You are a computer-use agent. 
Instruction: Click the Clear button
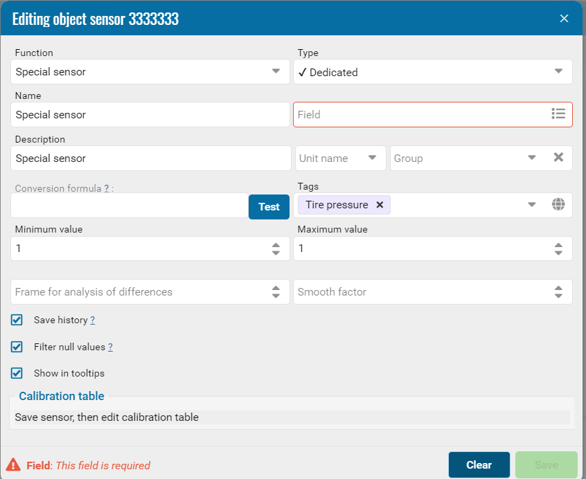coord(479,465)
